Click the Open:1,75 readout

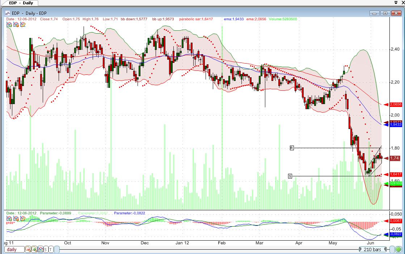tap(71, 19)
